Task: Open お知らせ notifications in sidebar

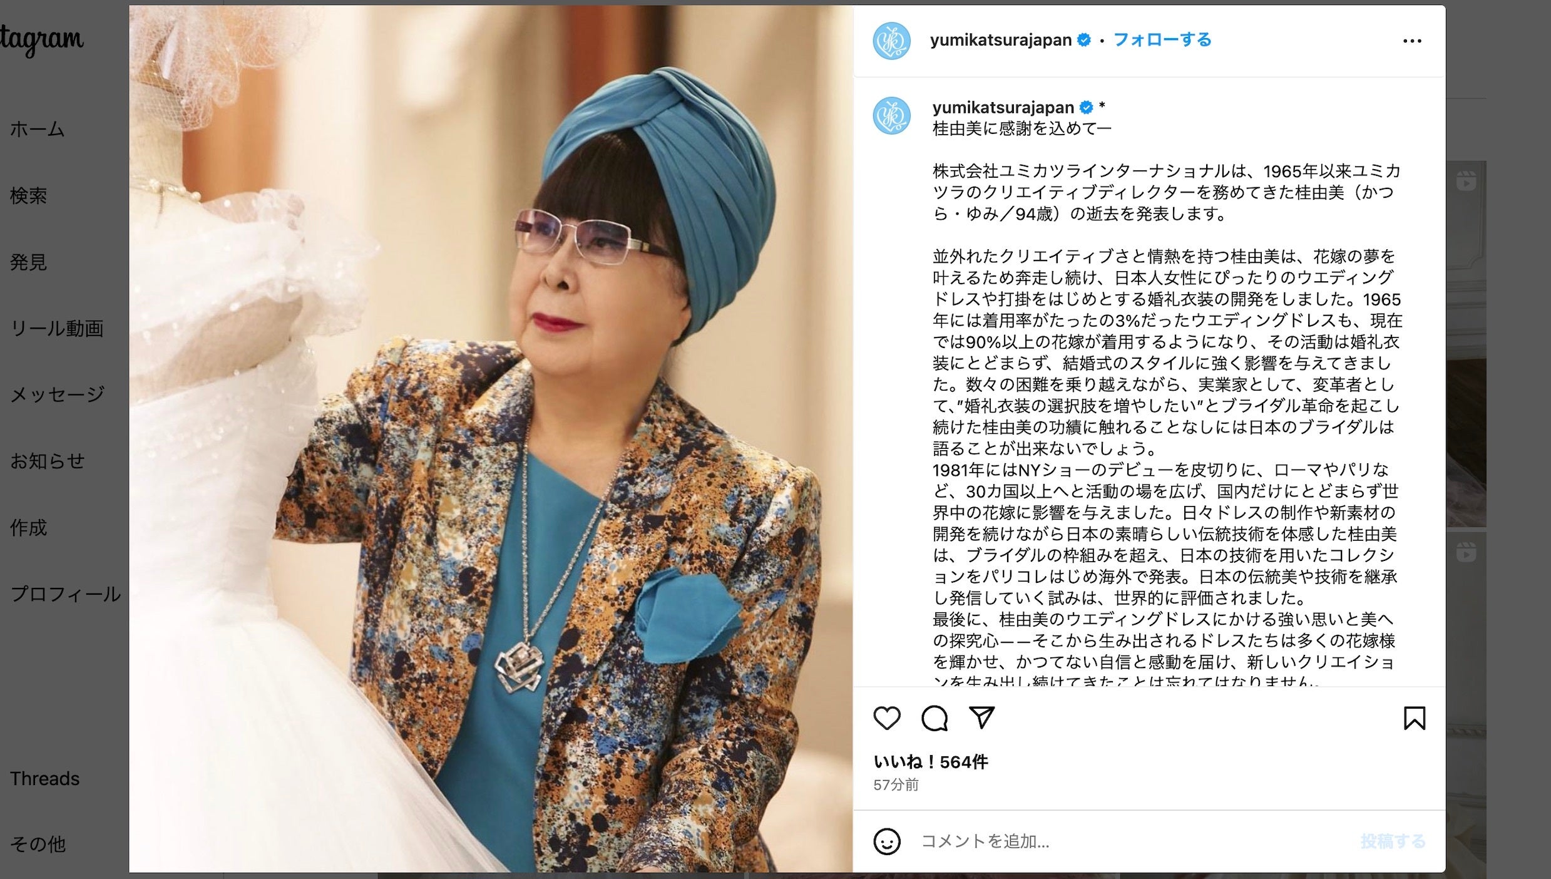Action: coord(48,461)
